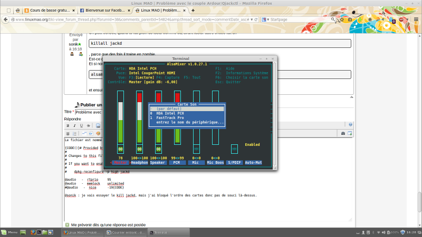
Task: Click the binoculars search icon in editor
Action: click(x=343, y=133)
